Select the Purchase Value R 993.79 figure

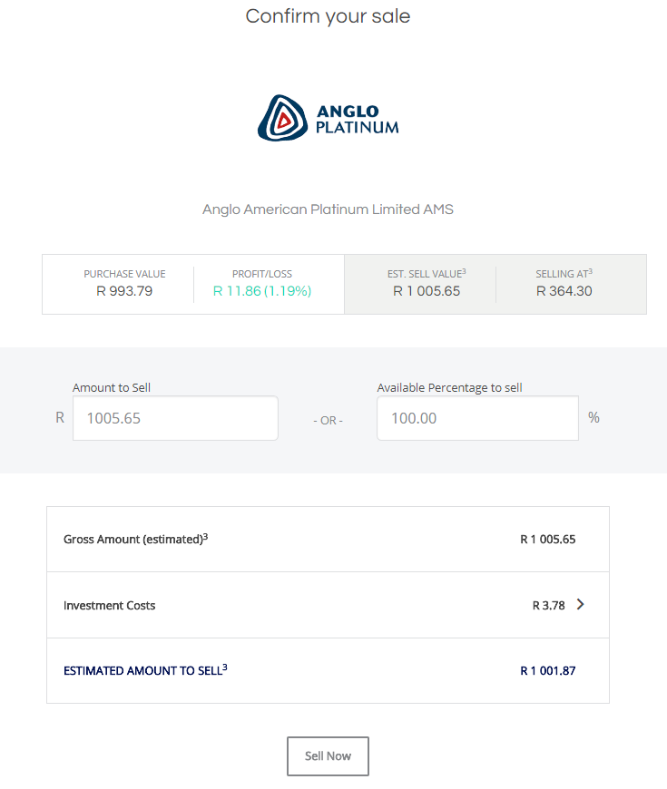tap(124, 291)
